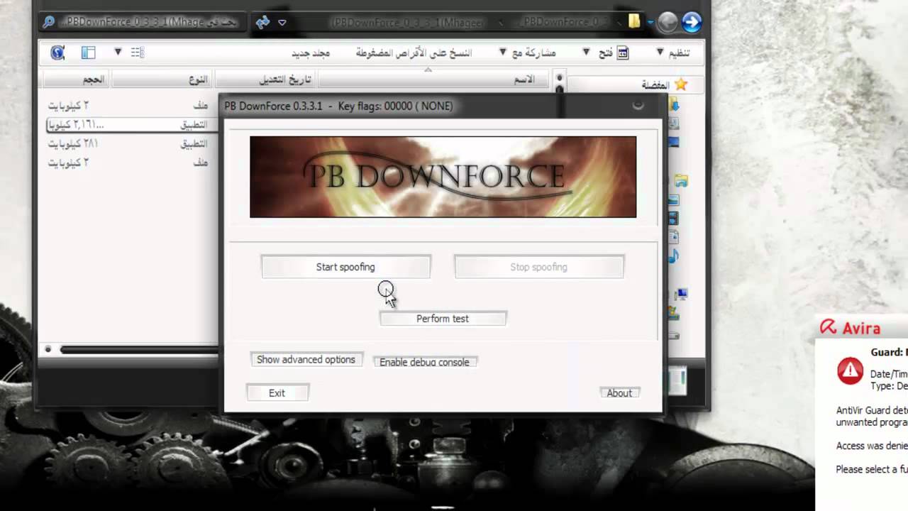Click the sort arrow above الاسم column
The image size is (908, 511).
pos(428,70)
